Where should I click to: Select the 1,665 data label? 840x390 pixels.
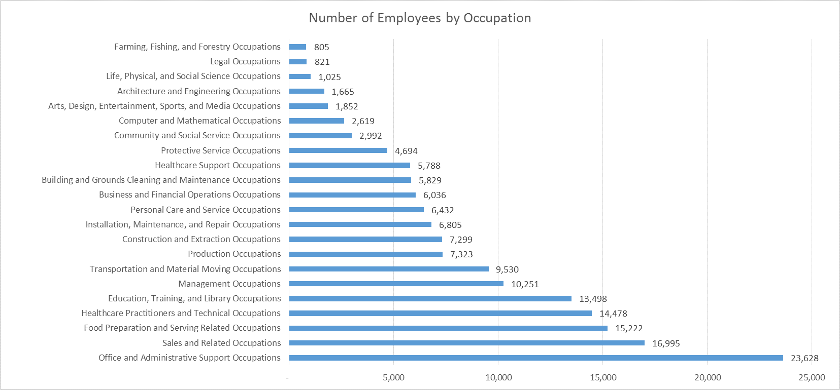pyautogui.click(x=343, y=92)
